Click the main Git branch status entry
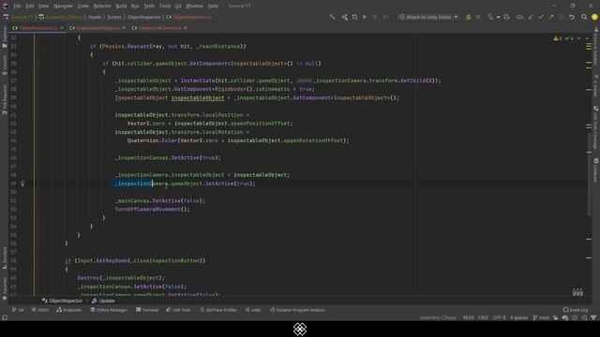This screenshot has height=337, width=600. click(x=541, y=318)
